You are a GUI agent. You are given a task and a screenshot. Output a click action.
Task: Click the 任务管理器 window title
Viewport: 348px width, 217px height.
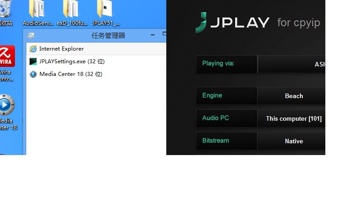(x=108, y=35)
